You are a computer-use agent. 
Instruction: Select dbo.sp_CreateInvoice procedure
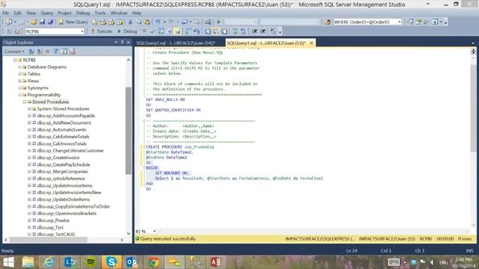[x=58, y=158]
